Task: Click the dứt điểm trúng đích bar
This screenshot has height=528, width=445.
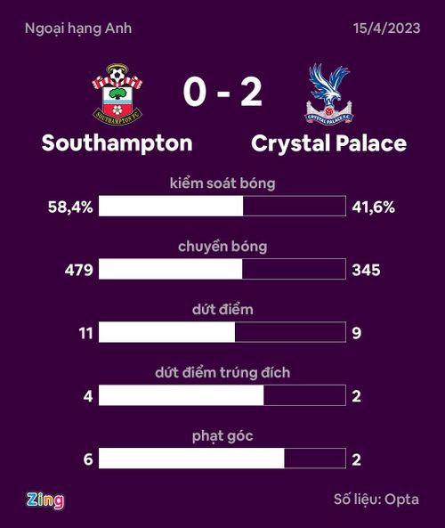Action: [x=222, y=395]
